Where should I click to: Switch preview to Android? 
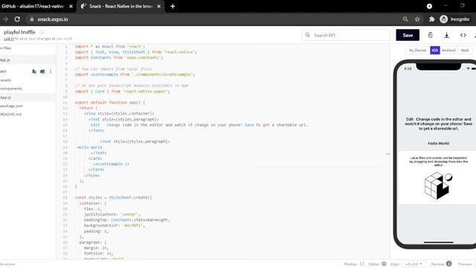[448, 50]
